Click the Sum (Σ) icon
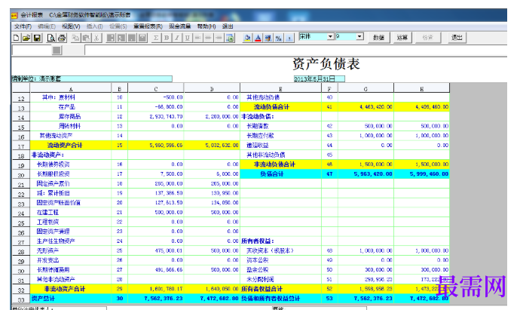This screenshot has width=520, height=310. pos(156,38)
